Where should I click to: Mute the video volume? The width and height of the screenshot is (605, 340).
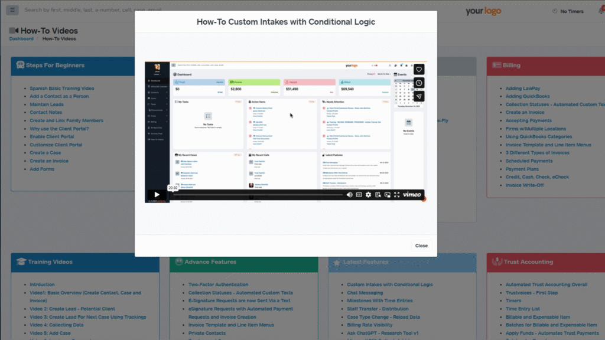pyautogui.click(x=349, y=194)
